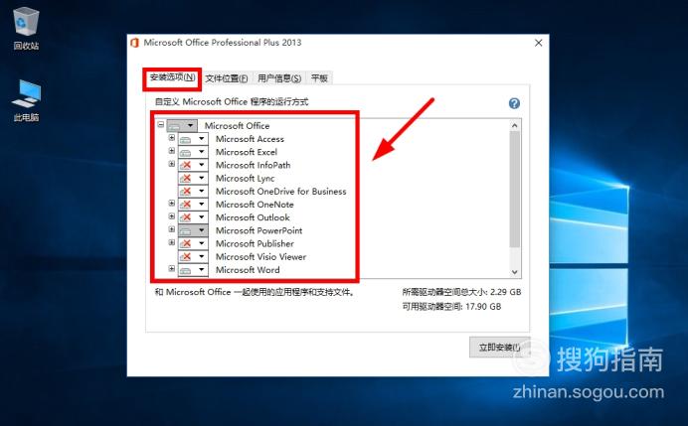Expand the Microsoft Access tree node

point(172,138)
